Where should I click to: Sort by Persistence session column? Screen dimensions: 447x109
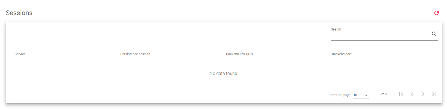pos(135,54)
